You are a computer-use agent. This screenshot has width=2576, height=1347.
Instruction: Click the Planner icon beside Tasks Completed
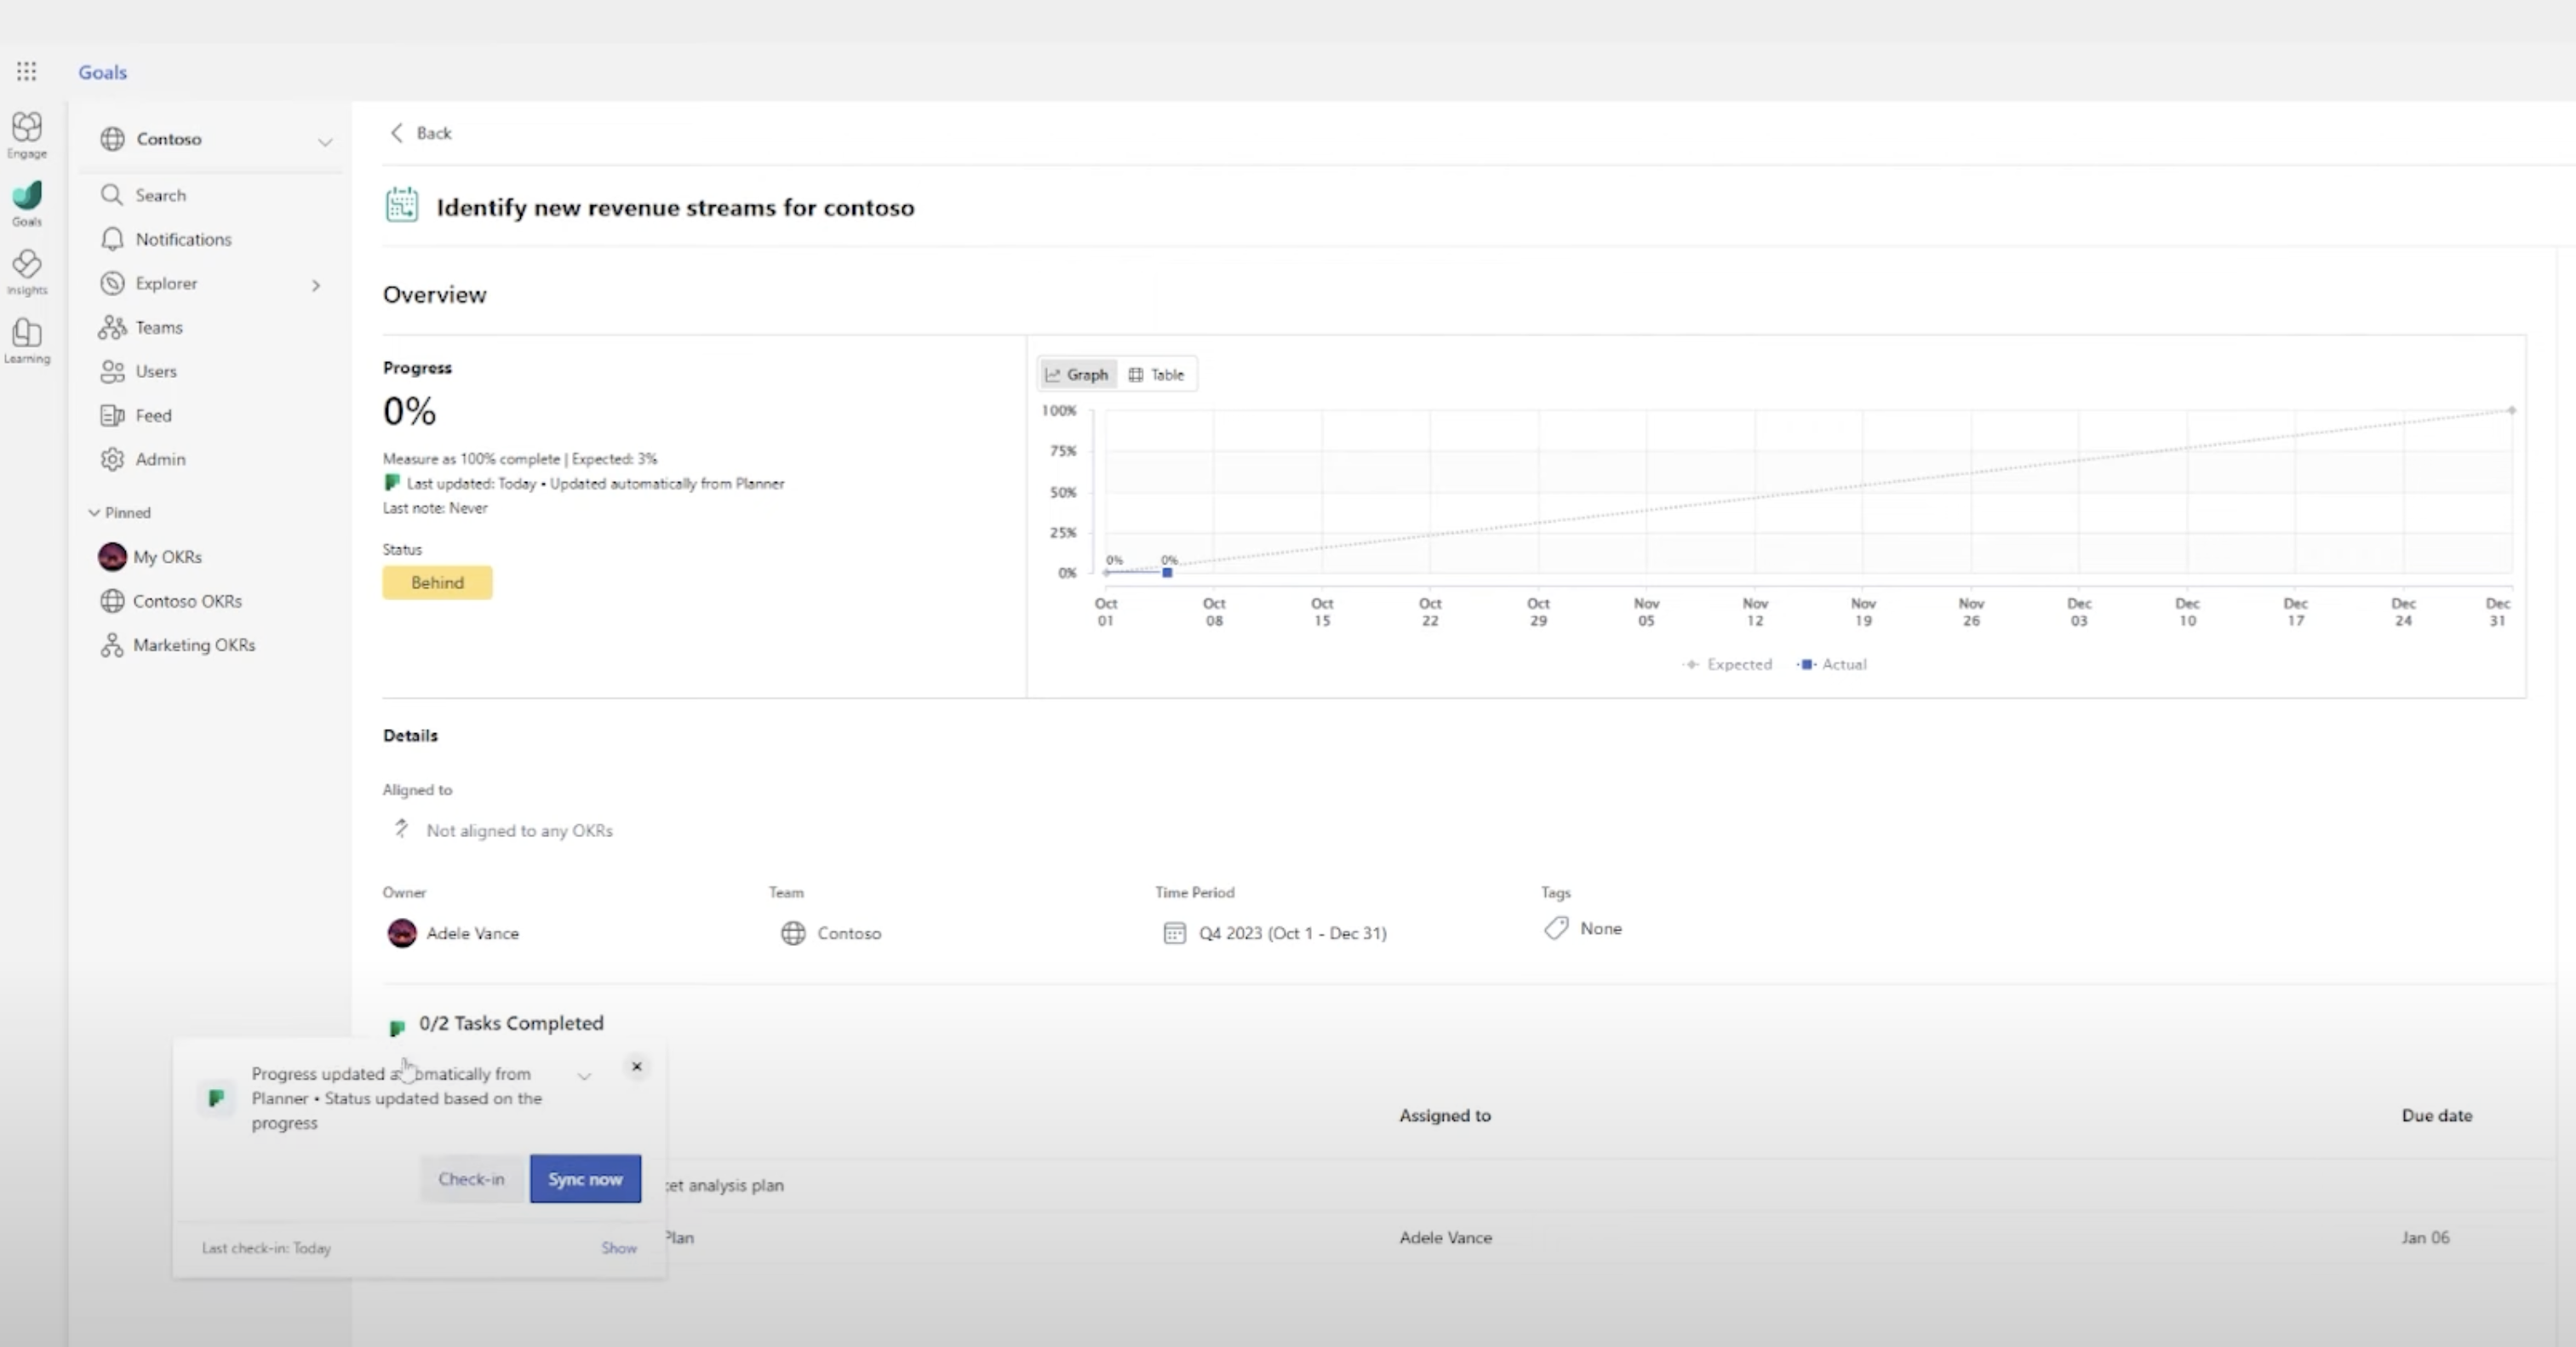(x=397, y=1027)
